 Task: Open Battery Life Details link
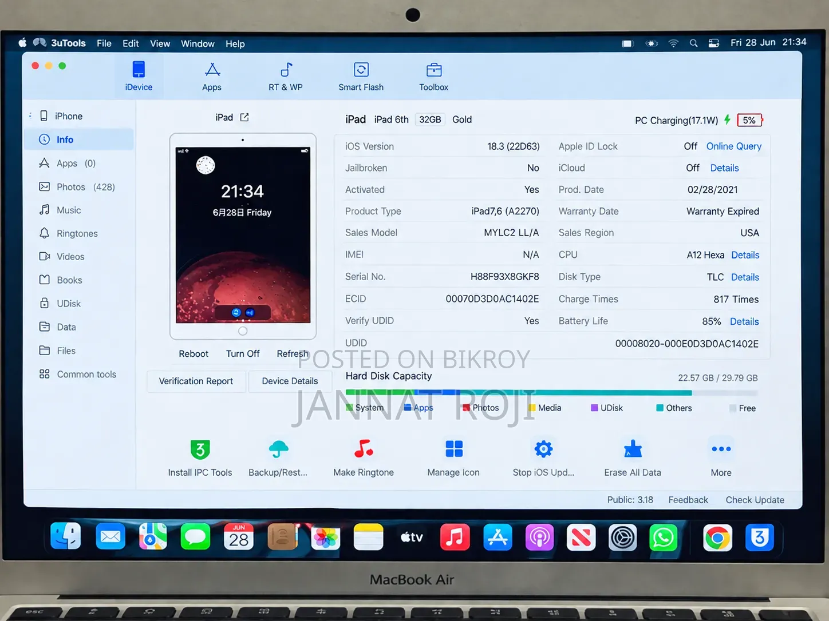click(x=744, y=322)
